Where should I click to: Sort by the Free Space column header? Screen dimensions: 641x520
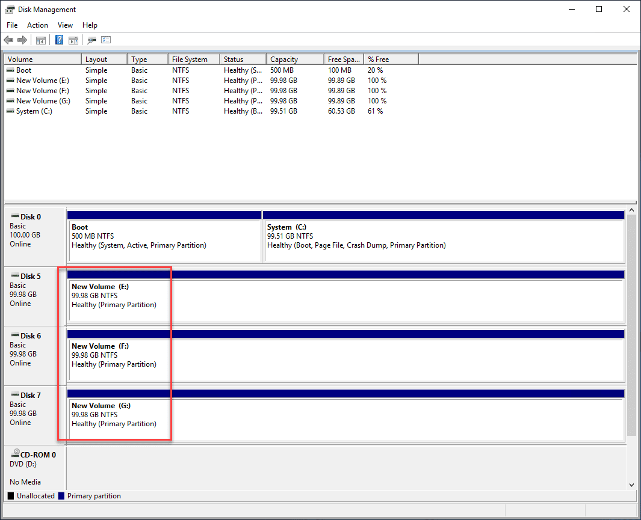point(342,59)
